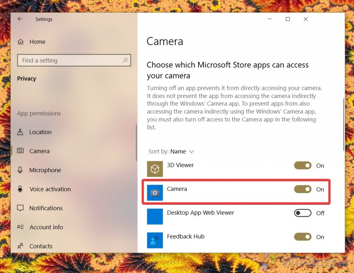Click the back arrow in Settings
This screenshot has height=273, width=354.
tap(20, 19)
